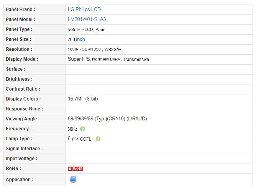Open the LG.Philips LCD brand link

(84, 9)
